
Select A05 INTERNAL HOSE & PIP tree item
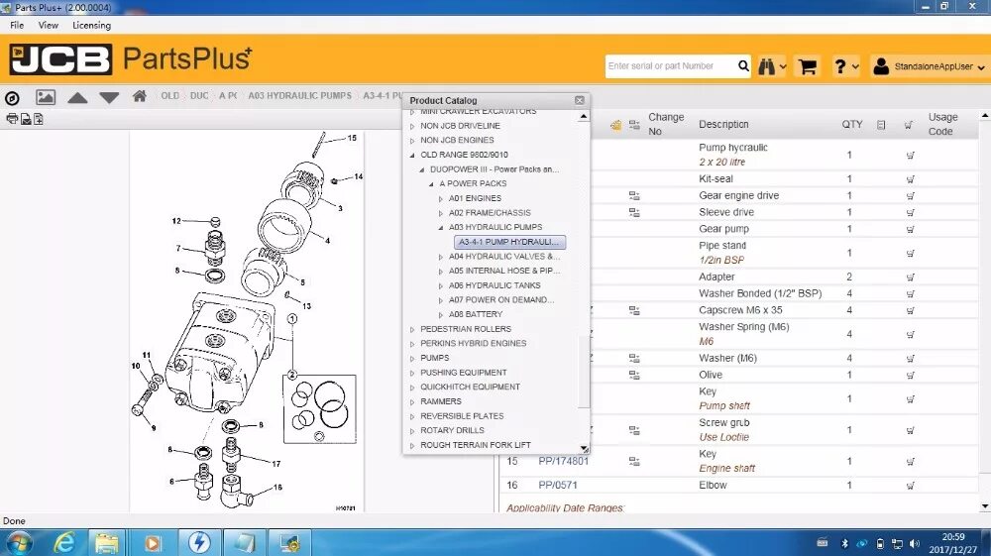(503, 271)
